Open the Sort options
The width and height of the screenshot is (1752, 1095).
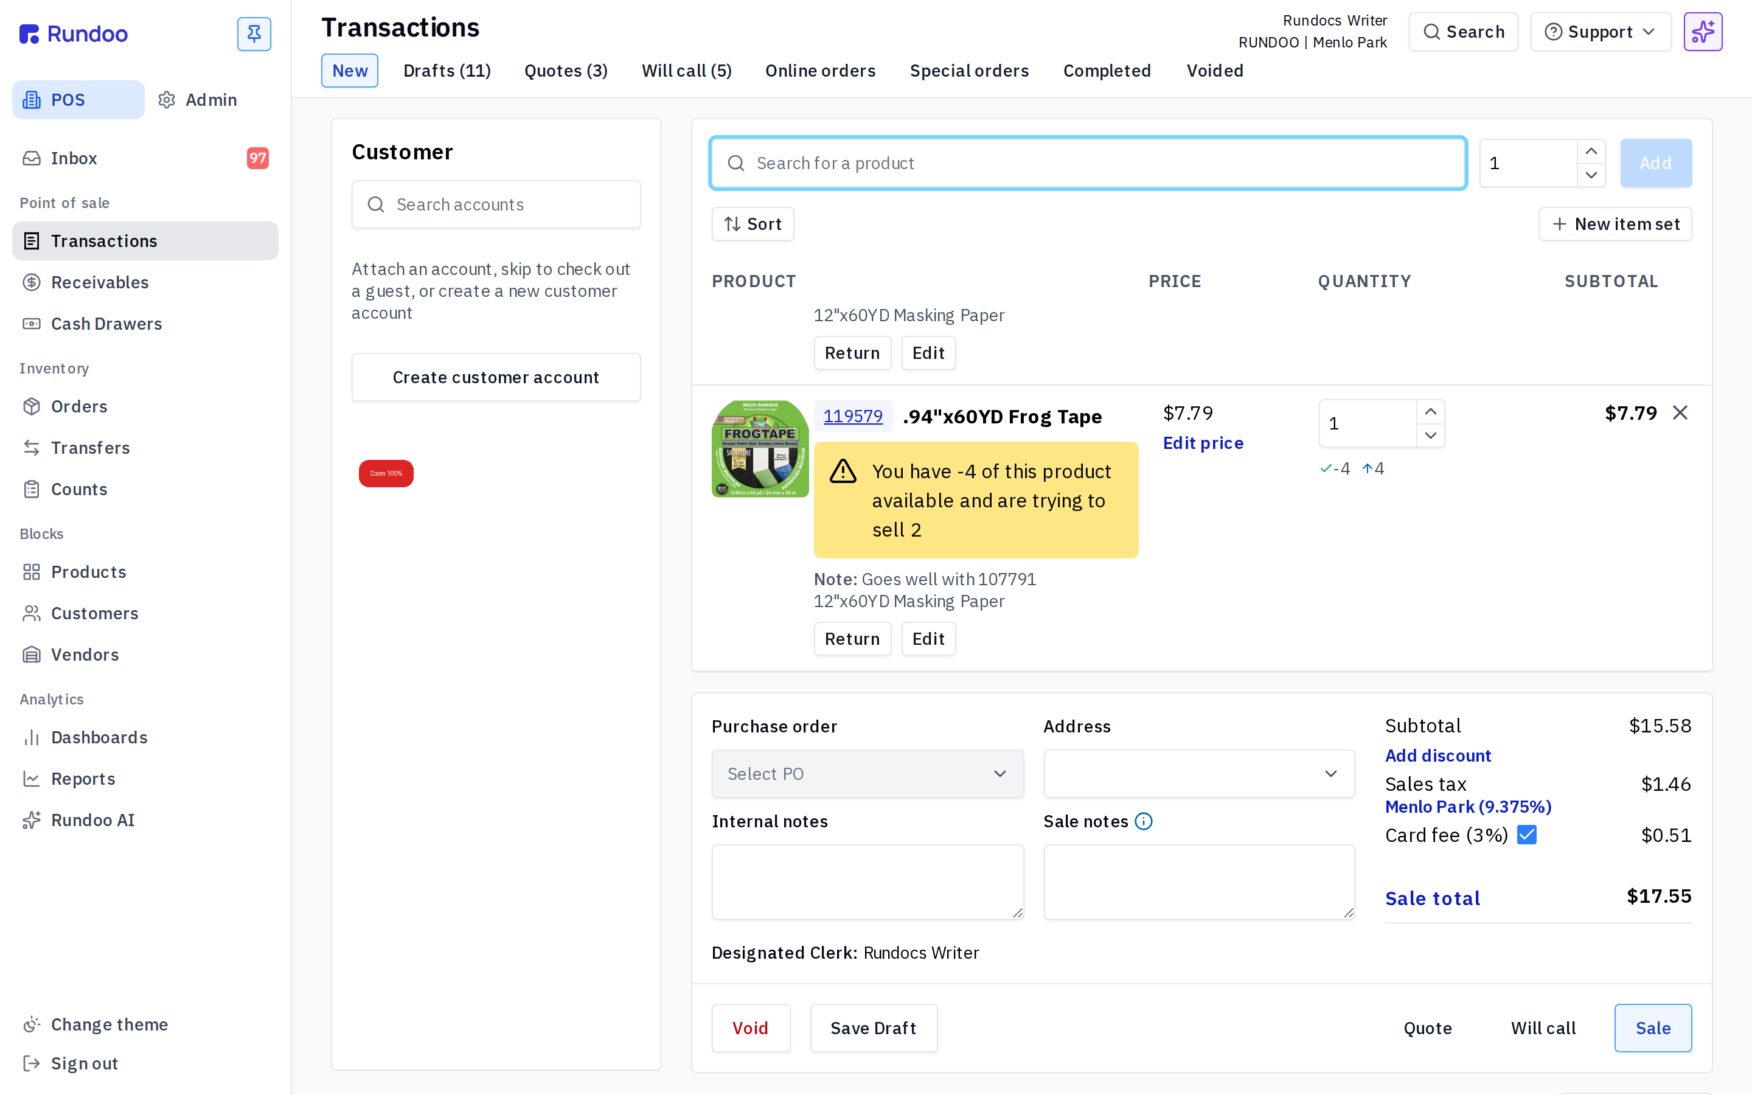point(752,224)
